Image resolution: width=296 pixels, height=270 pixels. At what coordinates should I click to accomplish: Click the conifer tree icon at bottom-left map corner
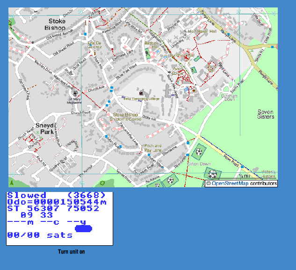(x=12, y=183)
